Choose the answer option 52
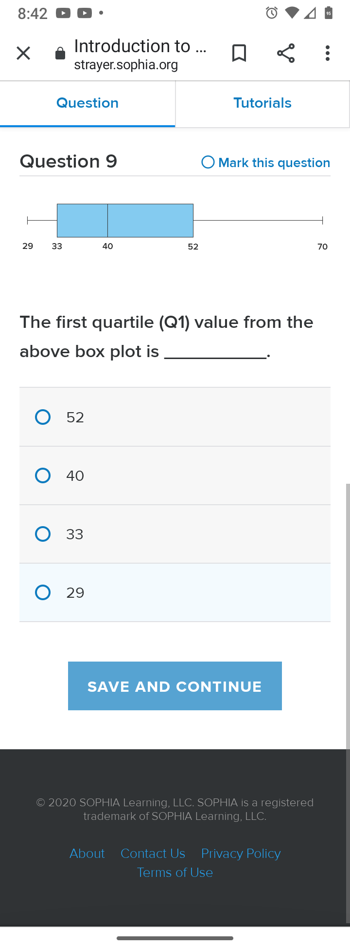This screenshot has height=949, width=350. 175,417
